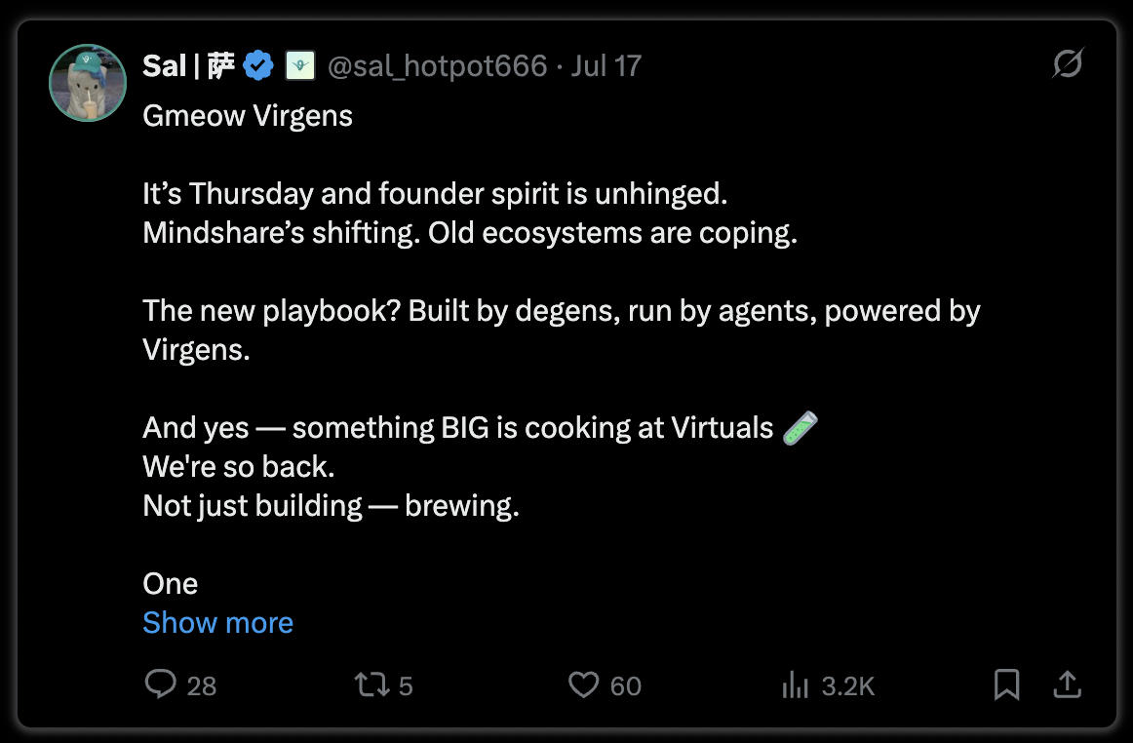
Task: Reply using the speech bubble icon
Action: coord(161,684)
